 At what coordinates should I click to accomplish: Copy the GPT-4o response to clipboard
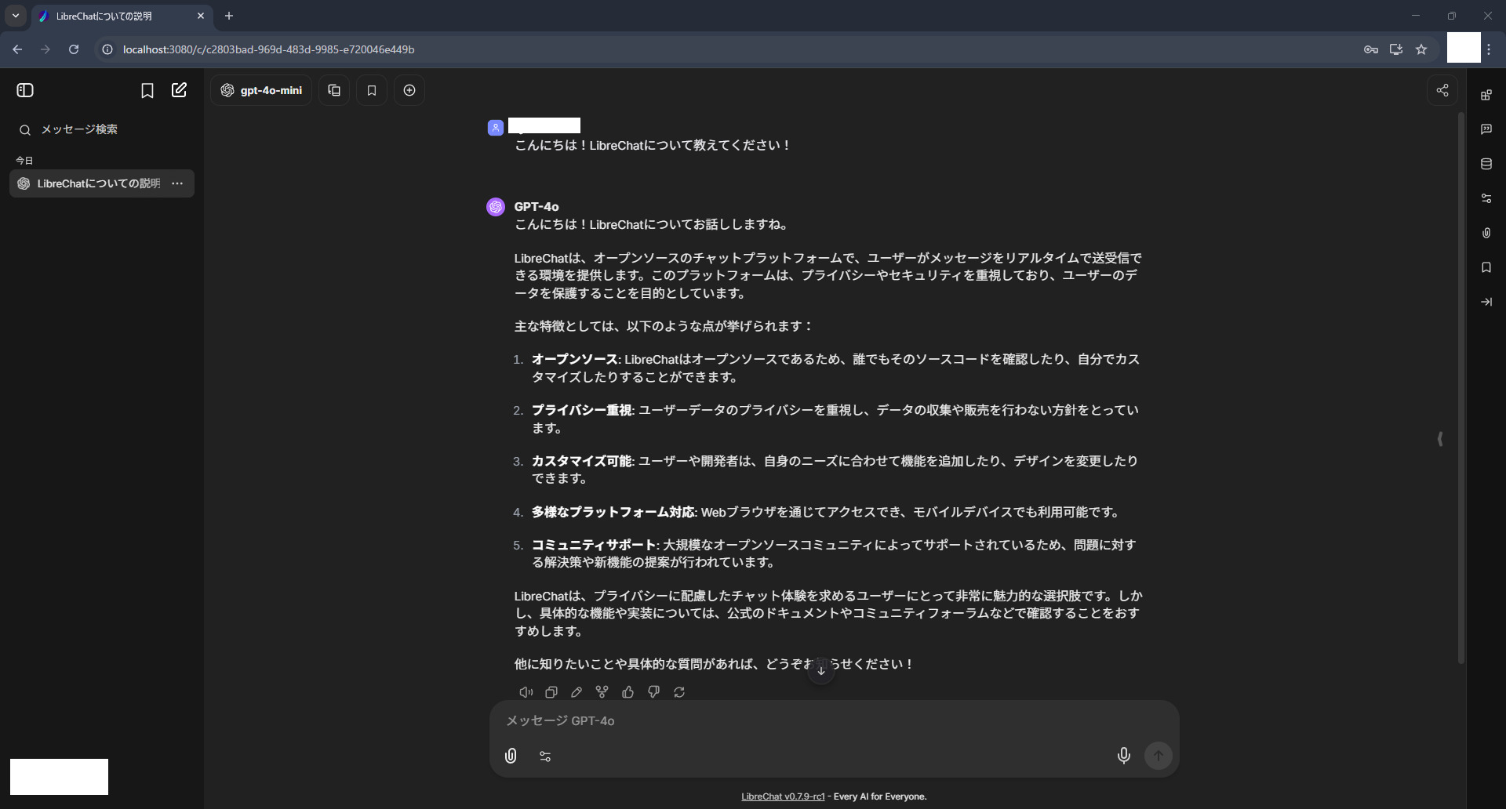tap(551, 692)
